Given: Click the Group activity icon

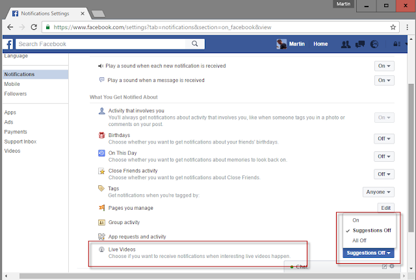Looking at the screenshot, I should [x=101, y=222].
